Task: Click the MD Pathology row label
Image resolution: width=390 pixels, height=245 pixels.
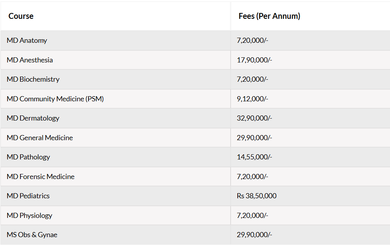Action: coord(28,157)
